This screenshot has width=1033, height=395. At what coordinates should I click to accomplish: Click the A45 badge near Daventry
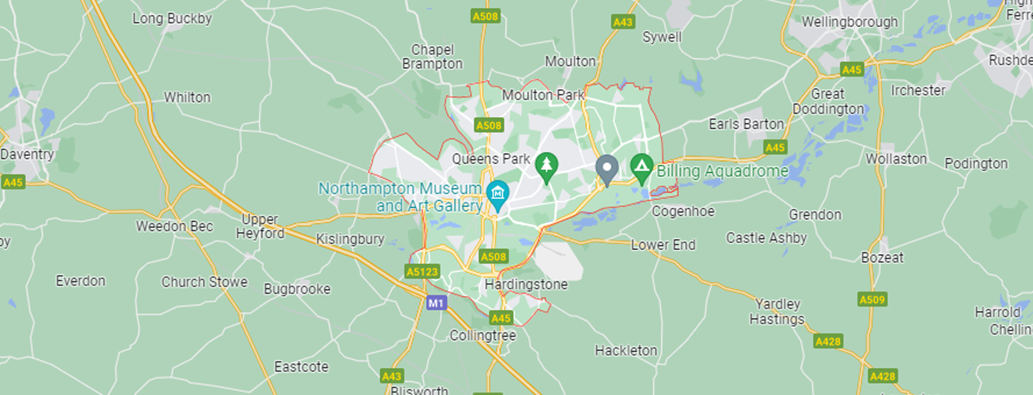(x=13, y=182)
